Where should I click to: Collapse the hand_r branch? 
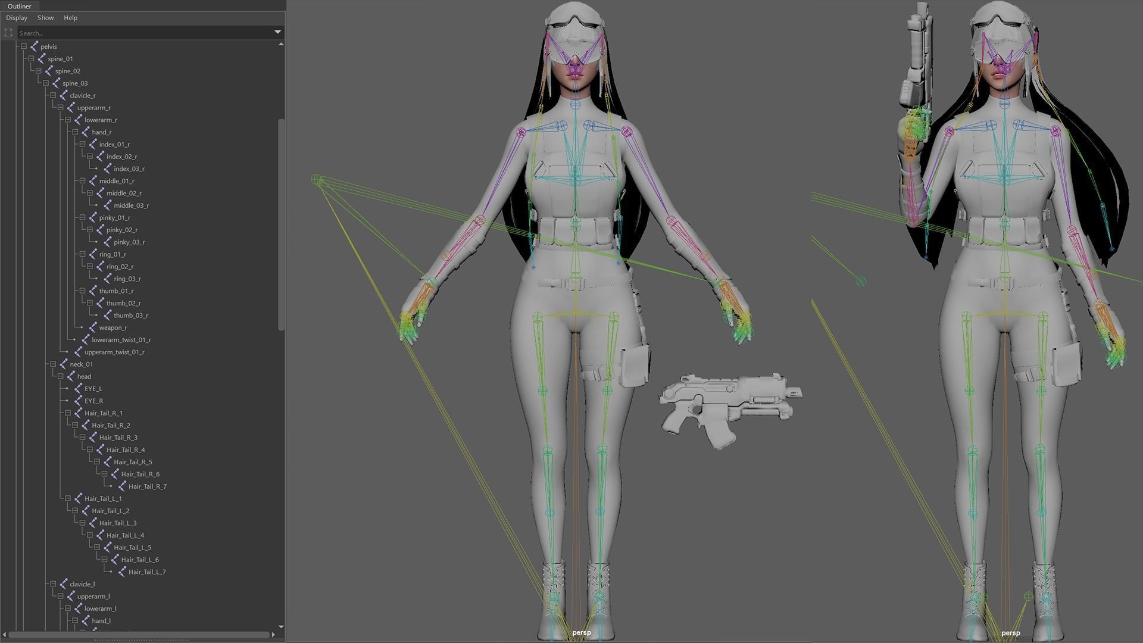coord(75,132)
